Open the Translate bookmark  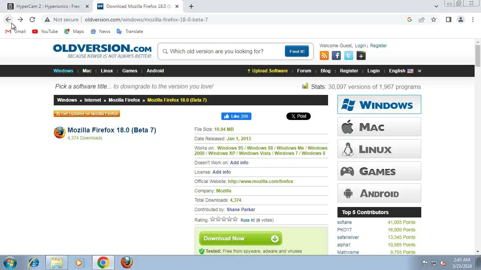(130, 31)
